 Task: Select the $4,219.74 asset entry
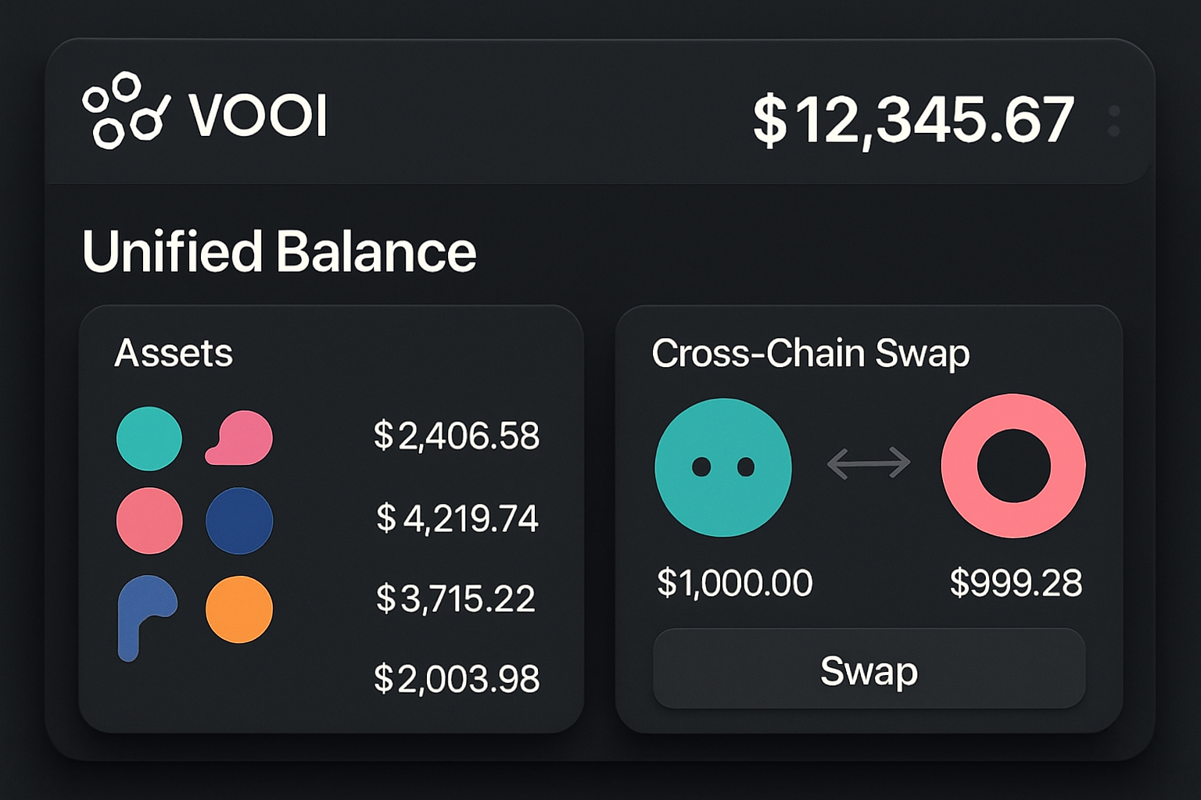click(x=457, y=518)
